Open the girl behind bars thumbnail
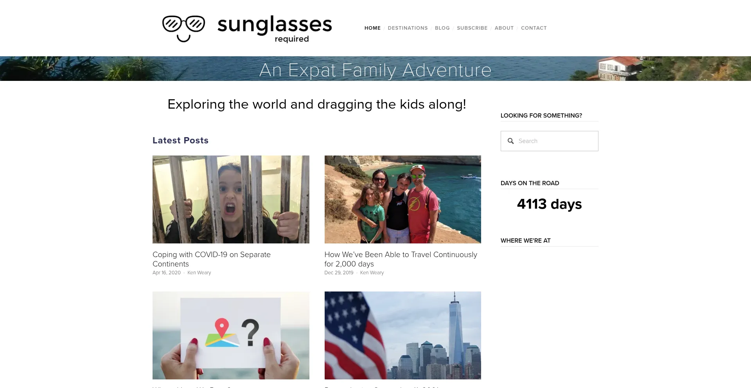Viewport: 751px width, 388px height. pyautogui.click(x=231, y=199)
